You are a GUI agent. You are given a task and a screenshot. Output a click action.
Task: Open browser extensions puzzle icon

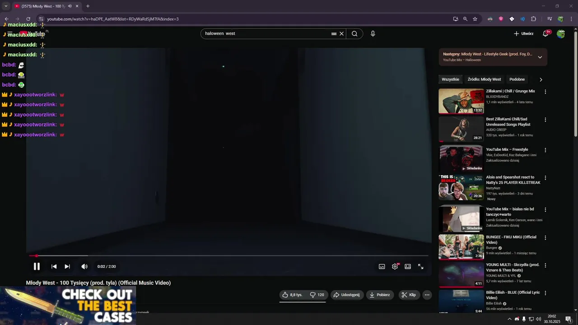533,19
